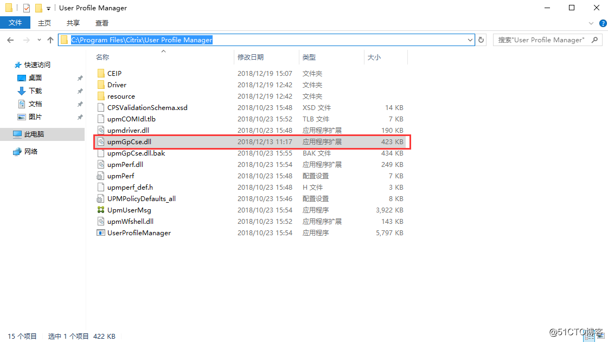Click the new folder icon in title bar

coord(39,8)
